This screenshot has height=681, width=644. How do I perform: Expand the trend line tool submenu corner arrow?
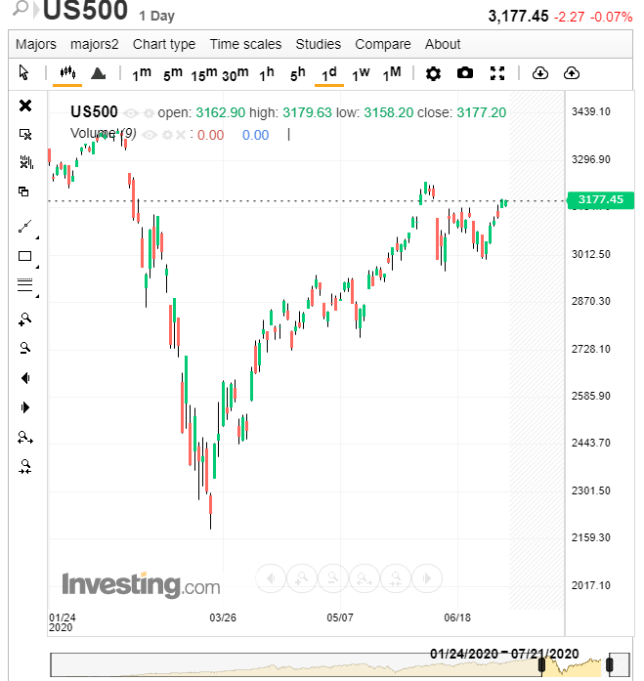(37, 237)
